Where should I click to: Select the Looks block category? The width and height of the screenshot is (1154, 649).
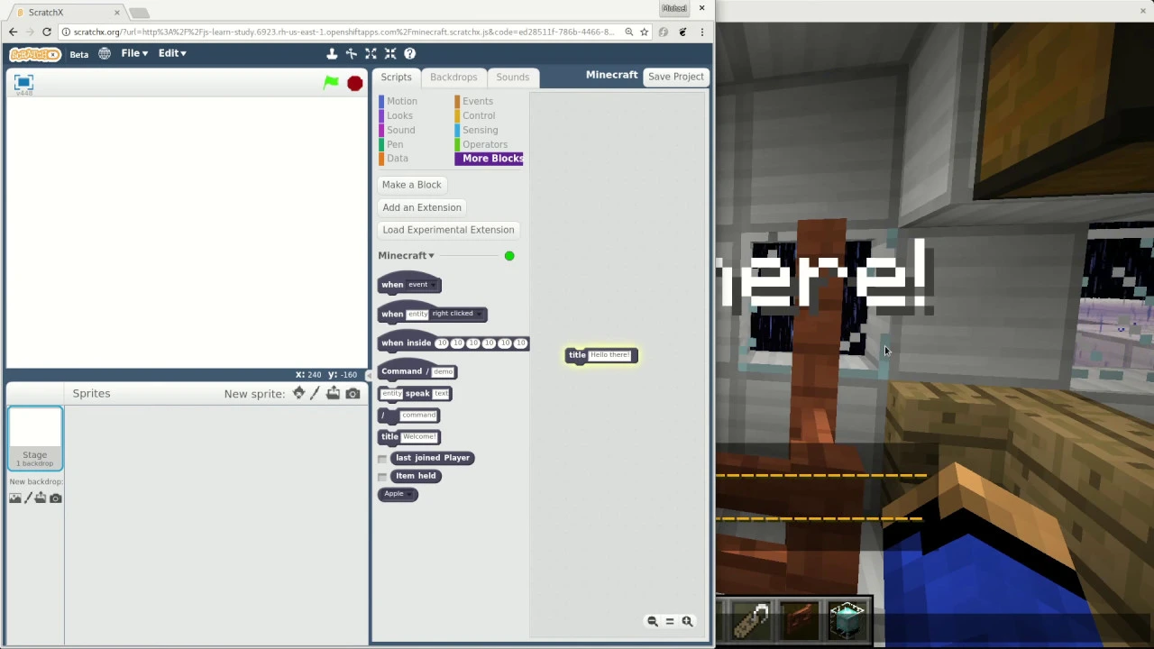pos(399,115)
